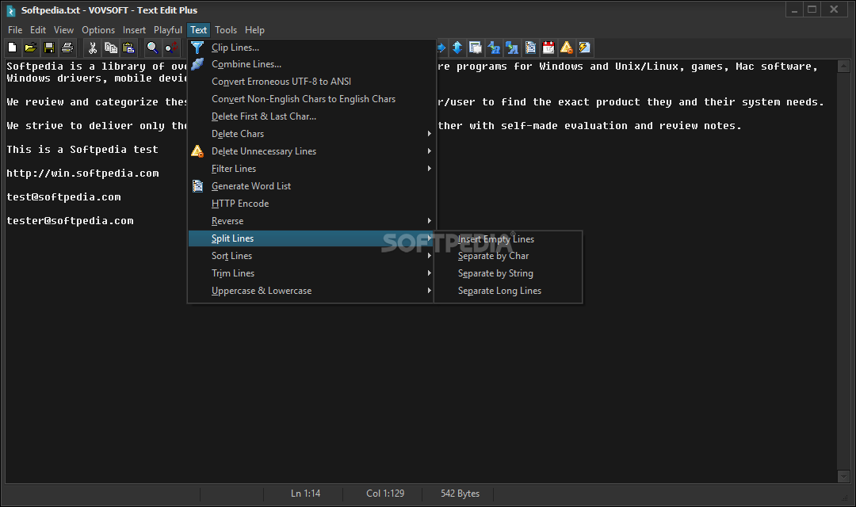This screenshot has width=856, height=507.
Task: Expand the Filter Lines submenu
Action: (x=311, y=169)
